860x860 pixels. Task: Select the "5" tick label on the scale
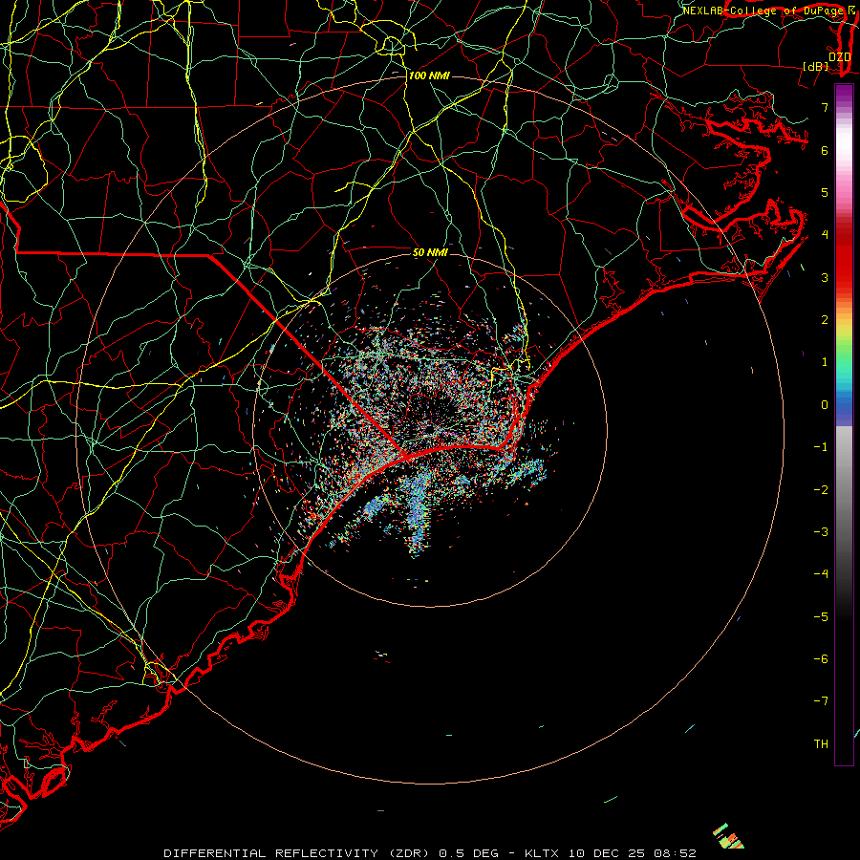coord(825,192)
